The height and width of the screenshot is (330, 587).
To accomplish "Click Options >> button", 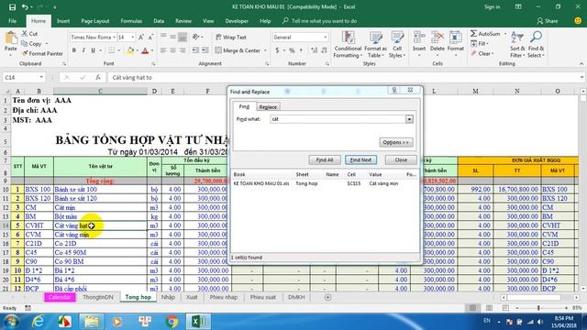I will tap(396, 142).
